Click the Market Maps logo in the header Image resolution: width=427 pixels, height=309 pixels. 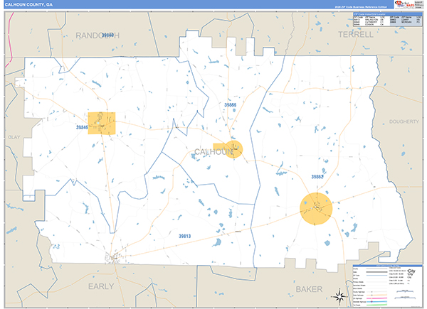pos(404,4)
